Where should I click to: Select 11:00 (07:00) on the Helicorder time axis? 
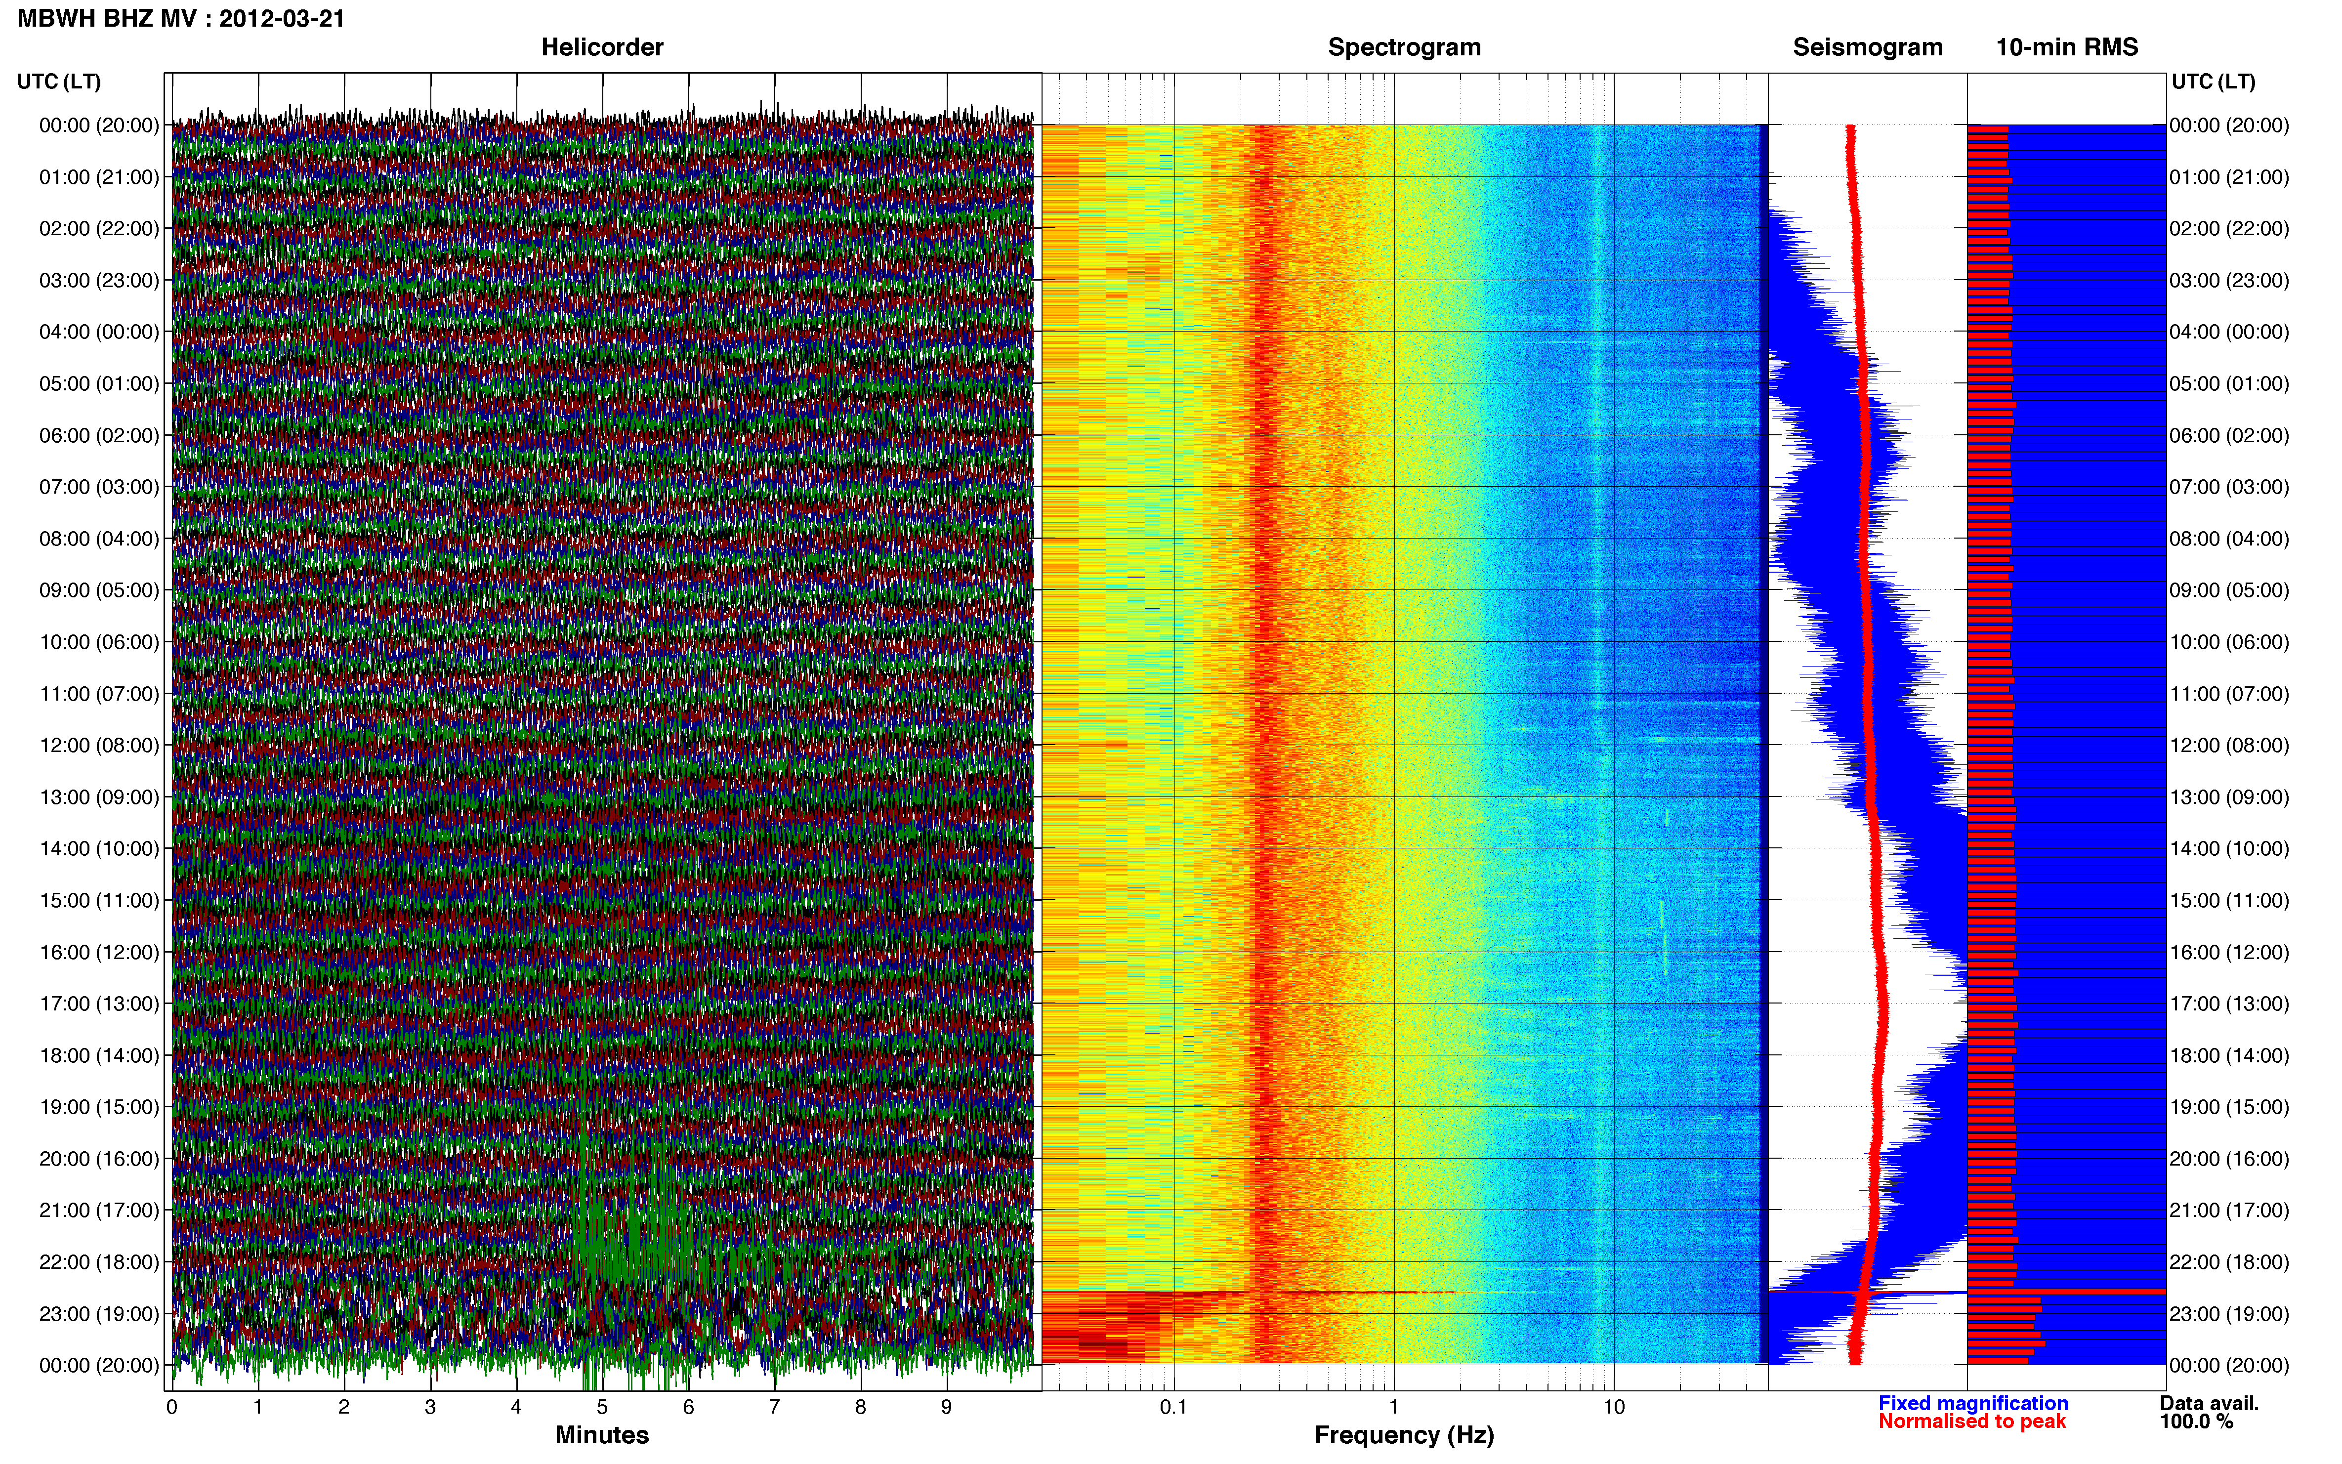pyautogui.click(x=99, y=694)
